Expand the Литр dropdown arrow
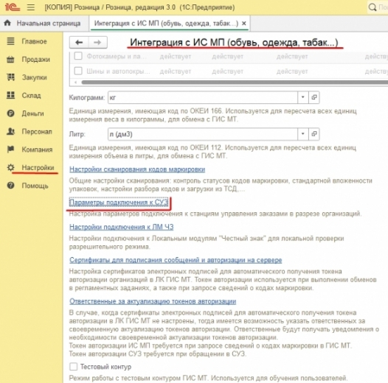This screenshot has width=388, height=383. click(303, 134)
